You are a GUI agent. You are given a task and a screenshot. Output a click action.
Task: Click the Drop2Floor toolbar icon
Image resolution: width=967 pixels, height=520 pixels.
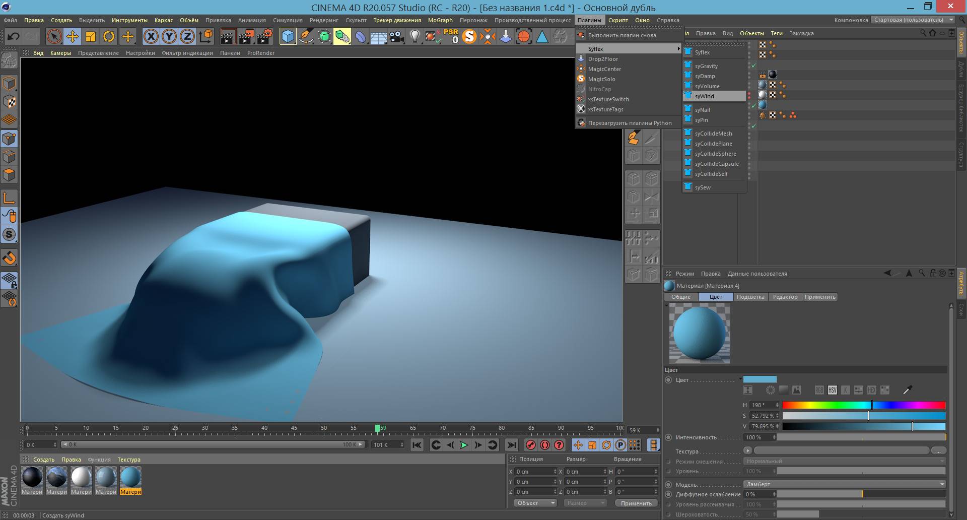pyautogui.click(x=506, y=36)
